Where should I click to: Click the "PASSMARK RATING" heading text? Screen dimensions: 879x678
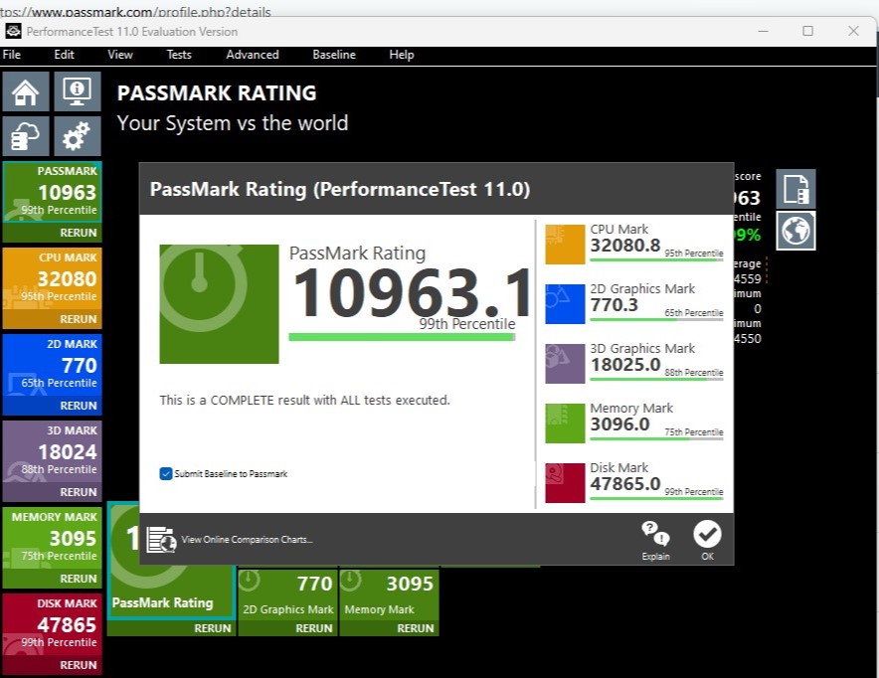[x=217, y=93]
